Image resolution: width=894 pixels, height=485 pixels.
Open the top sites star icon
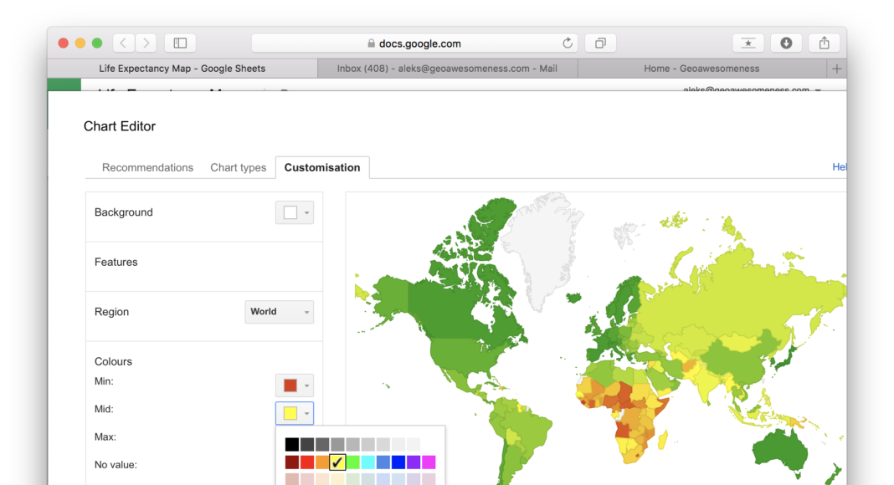[748, 43]
